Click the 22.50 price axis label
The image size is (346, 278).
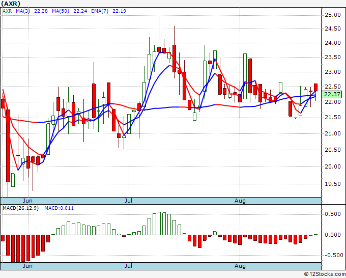(x=333, y=87)
